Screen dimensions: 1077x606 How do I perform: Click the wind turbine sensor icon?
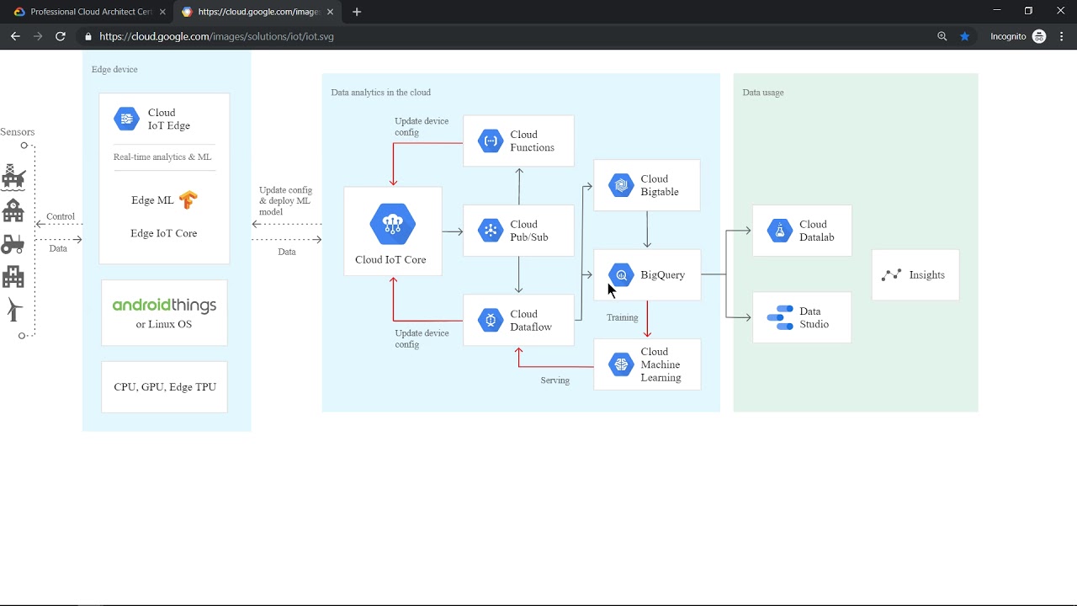point(13,310)
